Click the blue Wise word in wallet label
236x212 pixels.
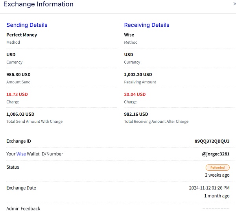click(21, 154)
